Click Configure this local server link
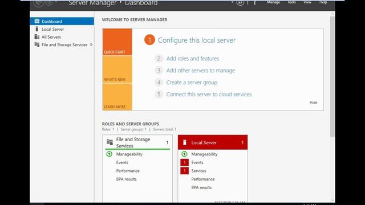Screen dimensions: 365x205 tap(197, 40)
